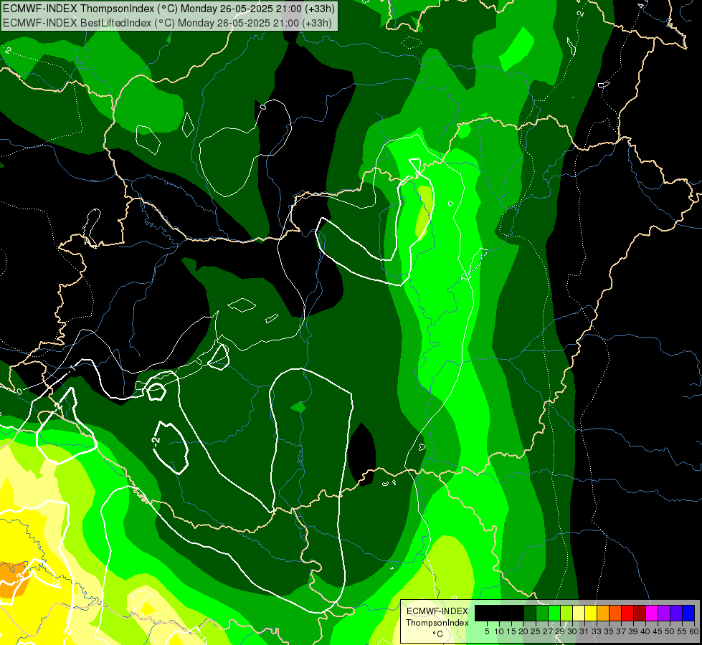Screen dimensions: 702x645
Task: Click the ThompsonIndex title line at top
Action: (169, 9)
